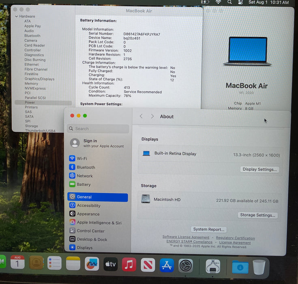Click the Storage Settings button
This screenshot has height=284, width=298.
[x=257, y=215]
